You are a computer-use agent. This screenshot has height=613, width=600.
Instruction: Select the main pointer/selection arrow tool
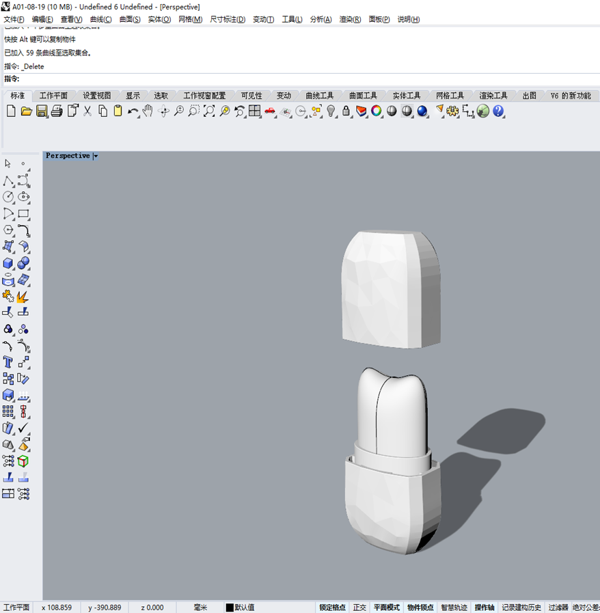(x=9, y=163)
